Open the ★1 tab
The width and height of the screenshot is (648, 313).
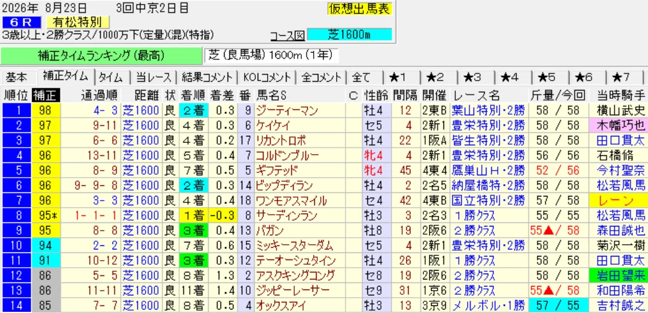pos(399,77)
